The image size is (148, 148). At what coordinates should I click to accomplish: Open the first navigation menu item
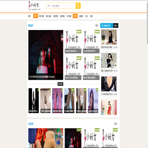[29, 16]
